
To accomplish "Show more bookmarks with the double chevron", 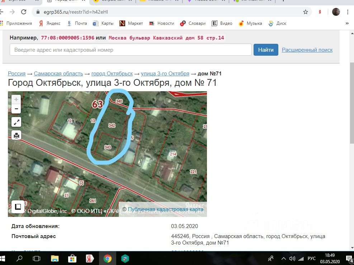I will tap(347, 23).
